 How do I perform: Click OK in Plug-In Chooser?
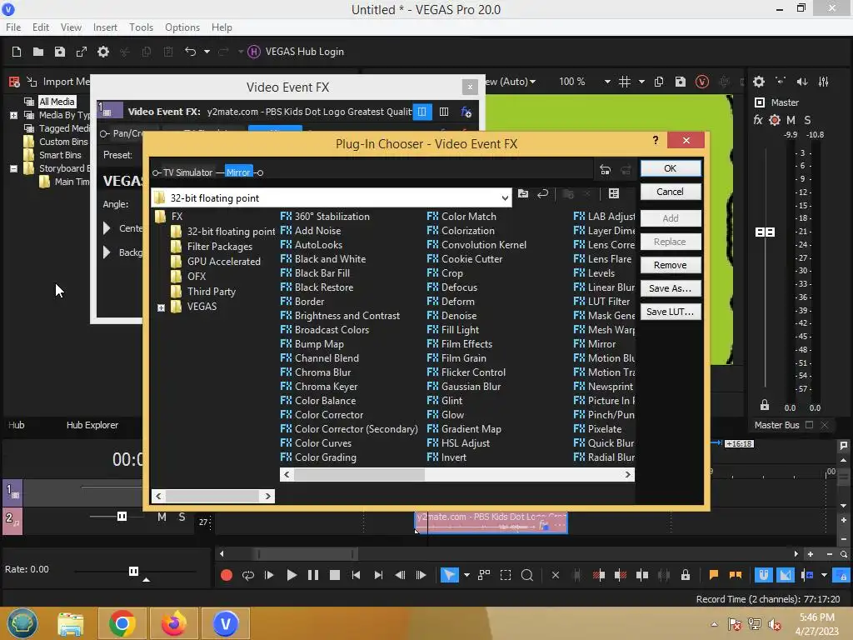click(671, 168)
